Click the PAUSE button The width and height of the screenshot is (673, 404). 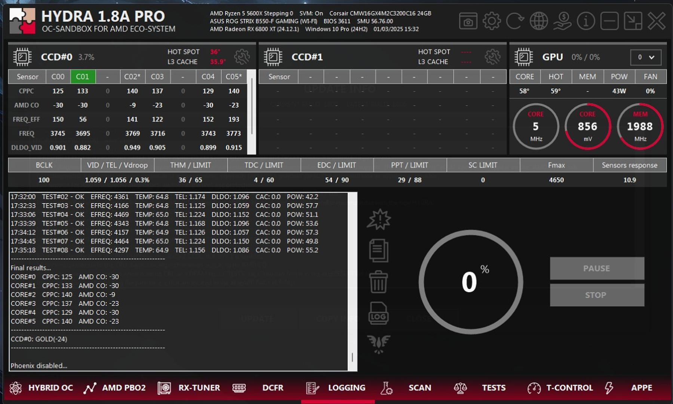[597, 268]
